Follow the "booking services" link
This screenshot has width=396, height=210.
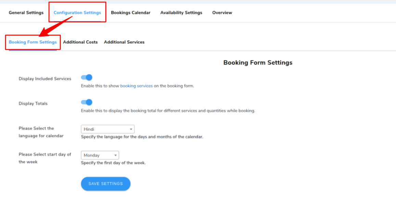(136, 86)
